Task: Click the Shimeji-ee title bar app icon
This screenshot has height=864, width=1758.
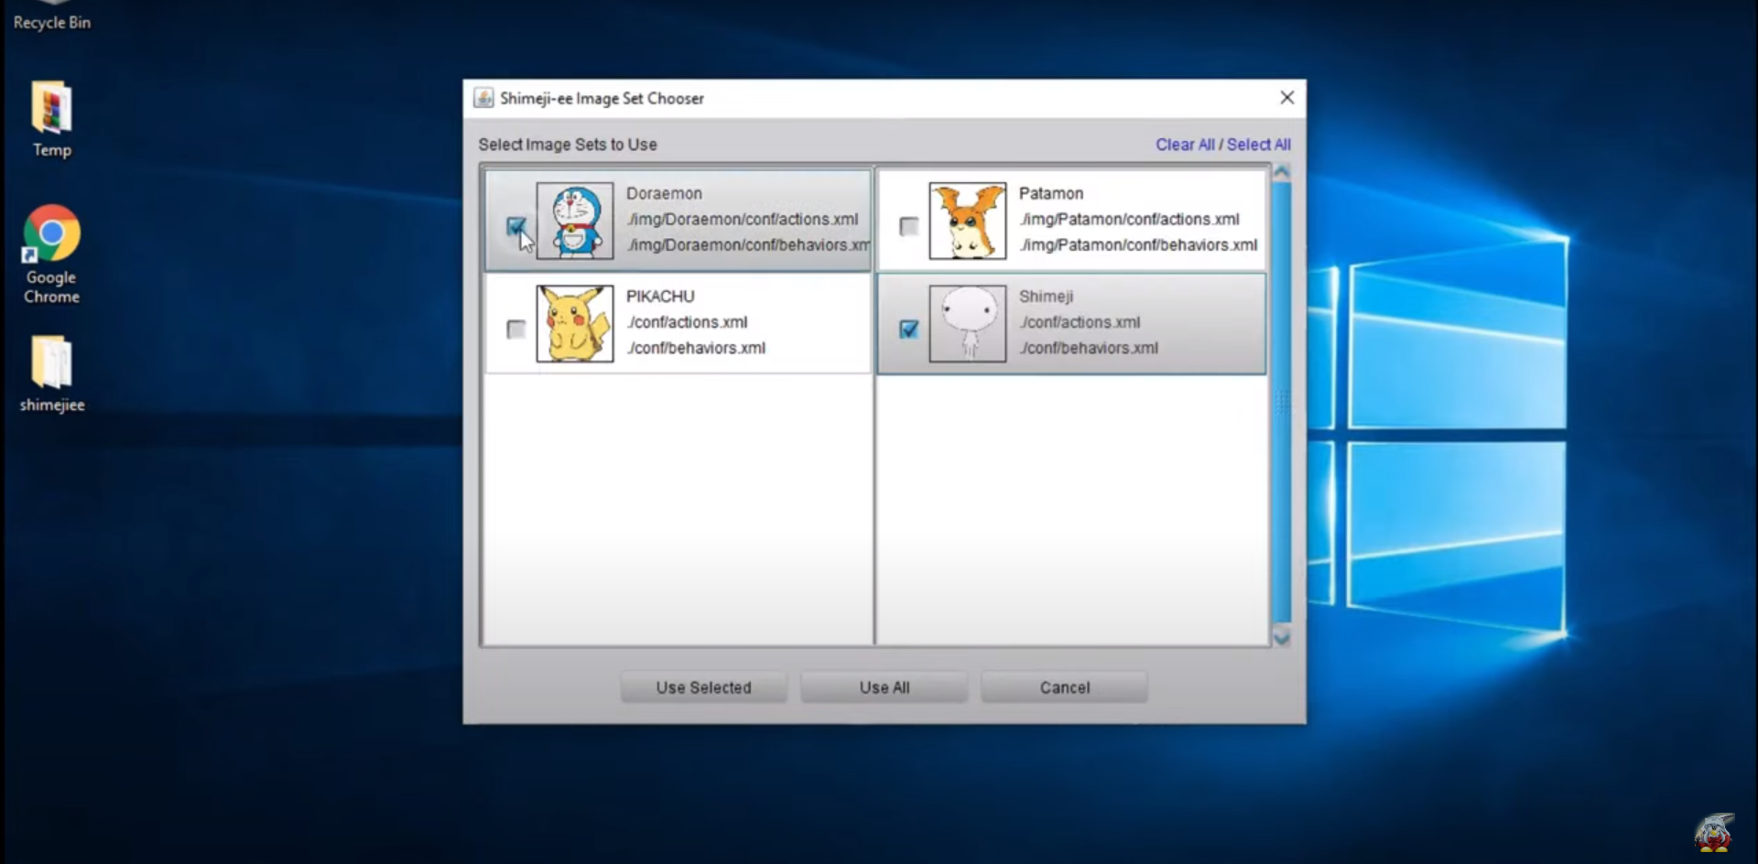Action: [483, 98]
